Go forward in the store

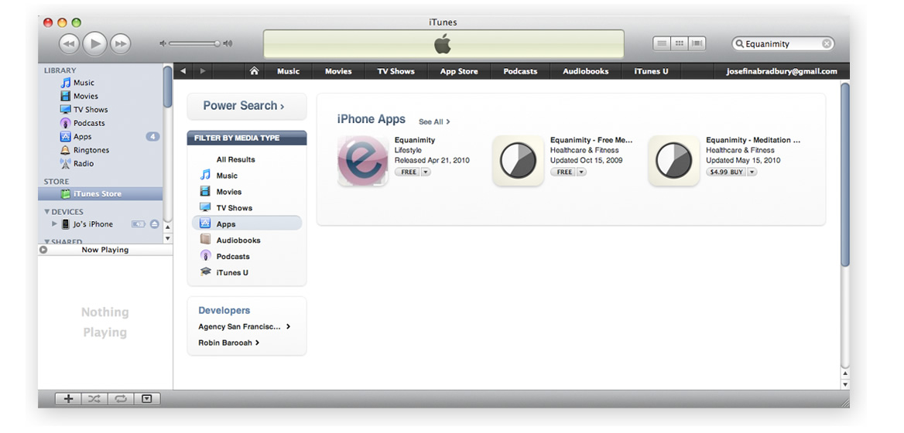[x=202, y=71]
